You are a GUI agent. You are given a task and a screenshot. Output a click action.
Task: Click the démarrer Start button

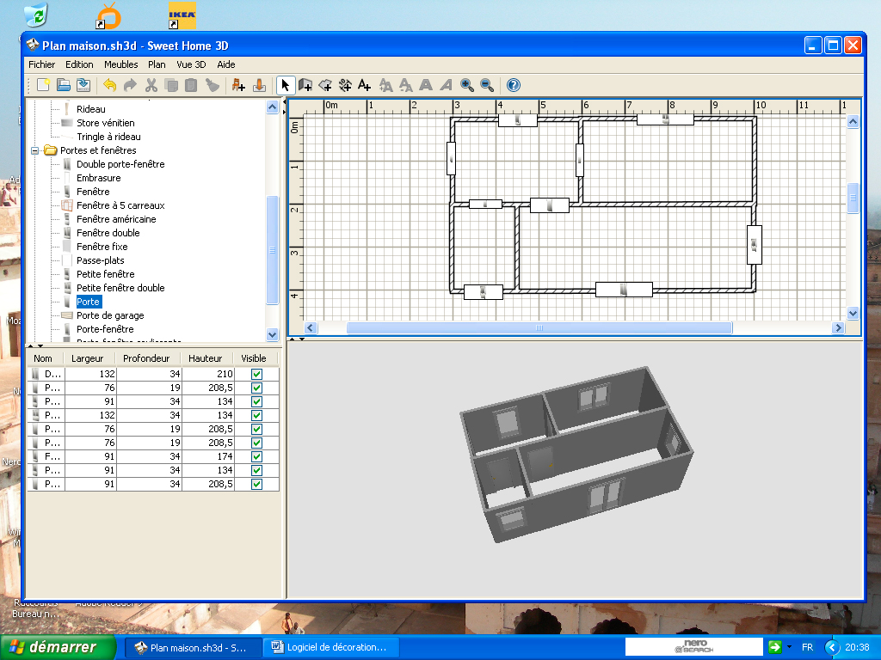[x=58, y=647]
